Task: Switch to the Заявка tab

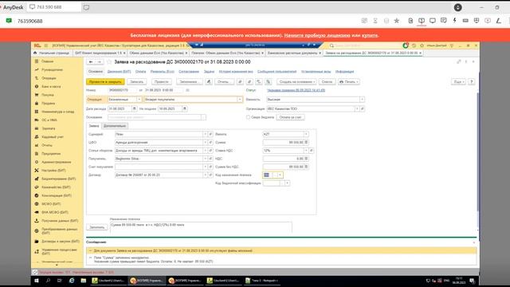Action: [94, 126]
